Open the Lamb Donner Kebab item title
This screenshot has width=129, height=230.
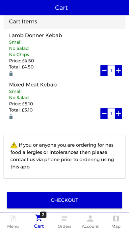tap(36, 35)
